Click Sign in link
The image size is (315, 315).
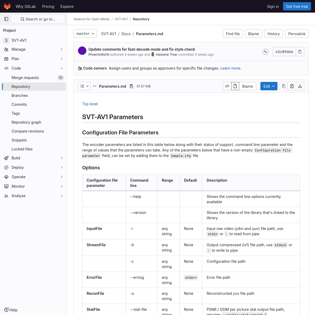[273, 6]
